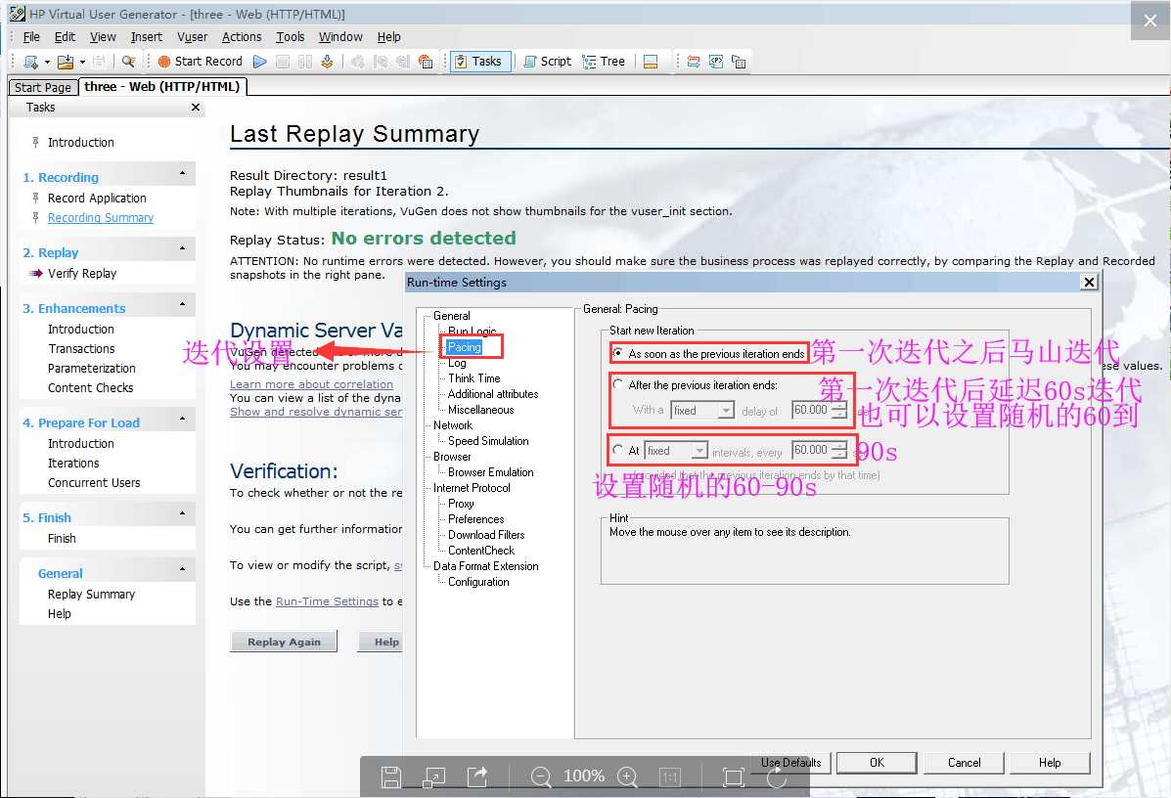Click the share icon in viewer bar
This screenshot has height=798, width=1171.
(x=478, y=777)
